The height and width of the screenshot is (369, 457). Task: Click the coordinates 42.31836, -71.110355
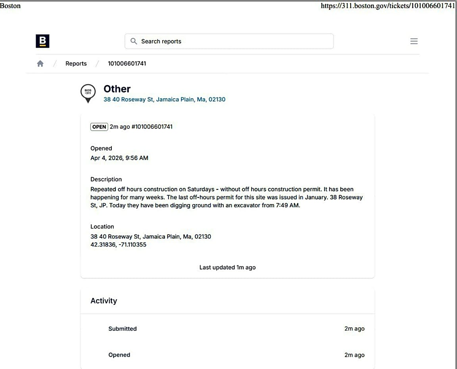(118, 245)
